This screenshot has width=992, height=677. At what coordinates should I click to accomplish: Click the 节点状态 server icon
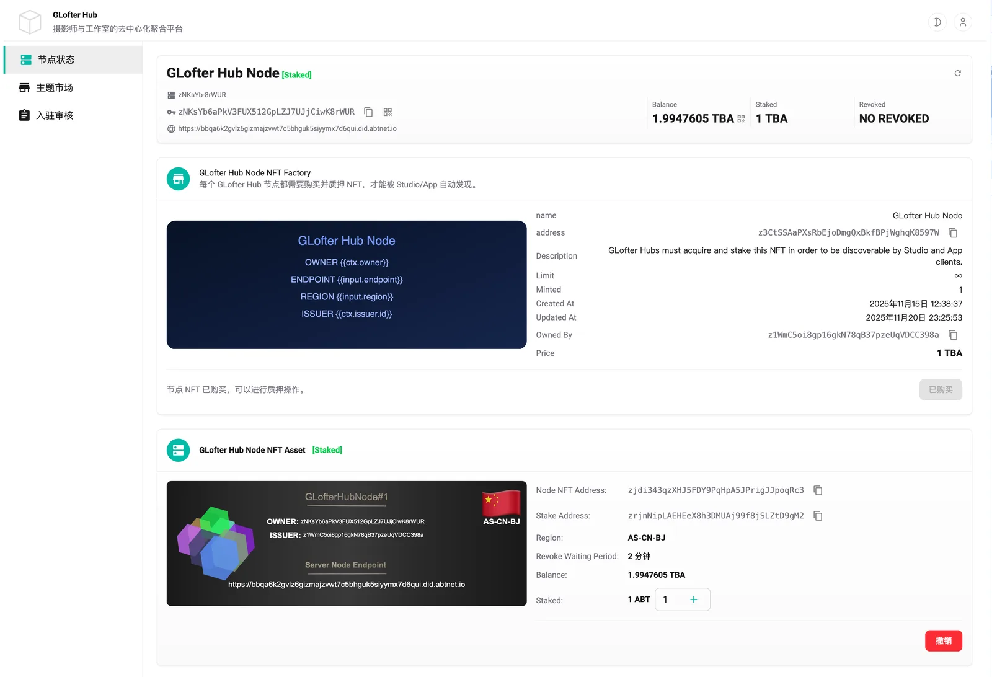point(26,60)
